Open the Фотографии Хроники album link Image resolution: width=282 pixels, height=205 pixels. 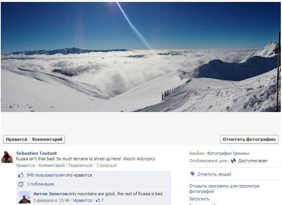click(228, 153)
